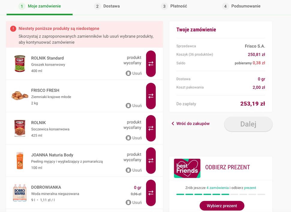This screenshot has height=212, width=291.
Task: Delete Soczewica konserwowa using Usuń
Action: tap(133, 138)
